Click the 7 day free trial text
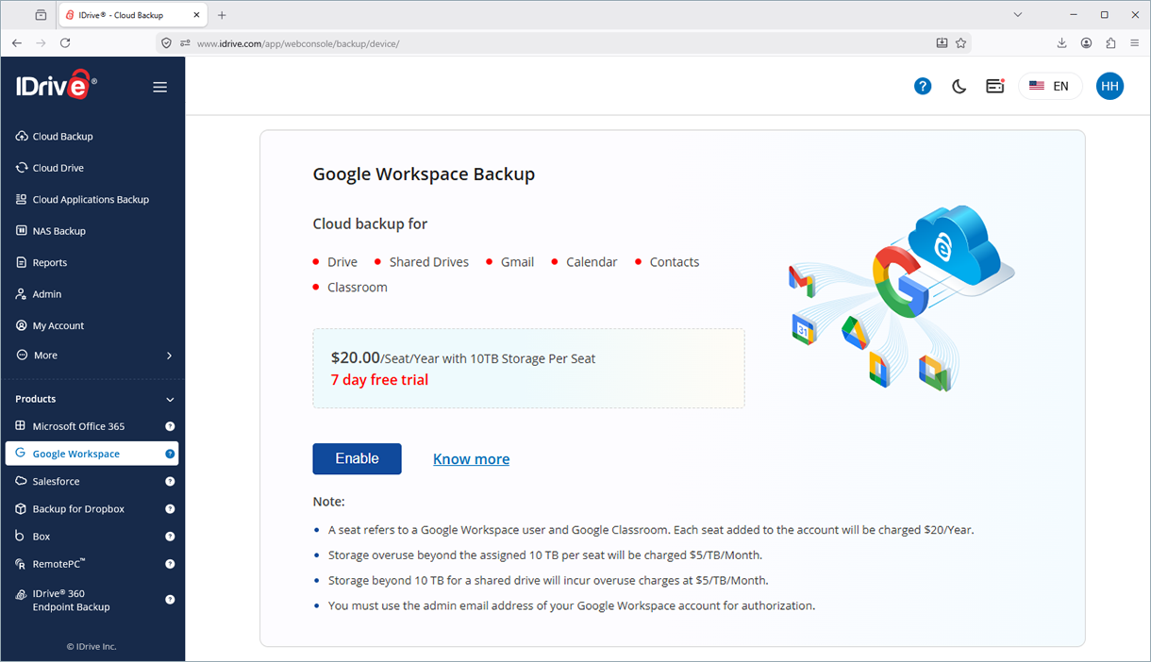 [379, 380]
